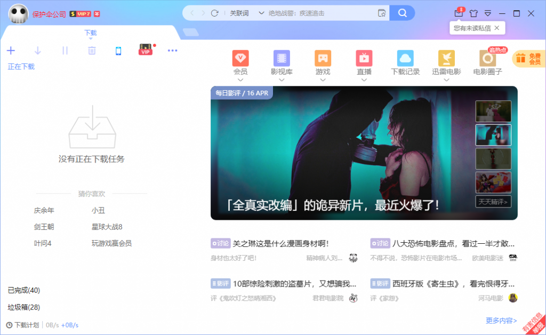Click the trash icon in download toolbar
This screenshot has width=546, height=335.
tap(92, 51)
